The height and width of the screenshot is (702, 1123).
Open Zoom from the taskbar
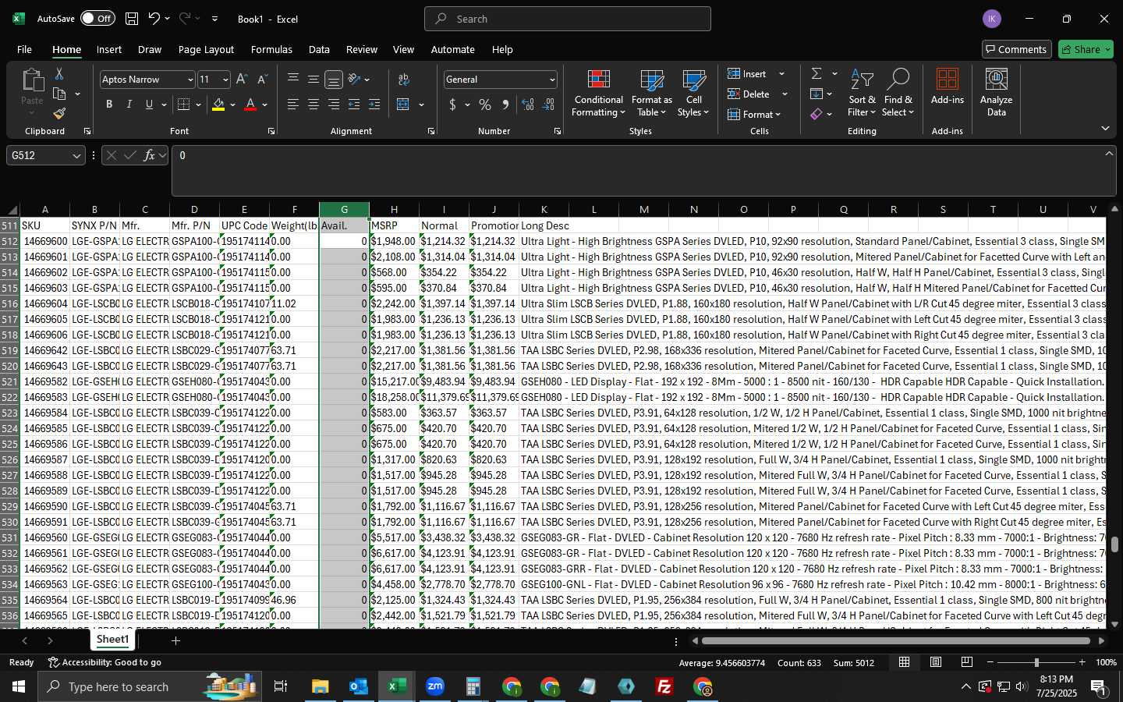coord(435,686)
